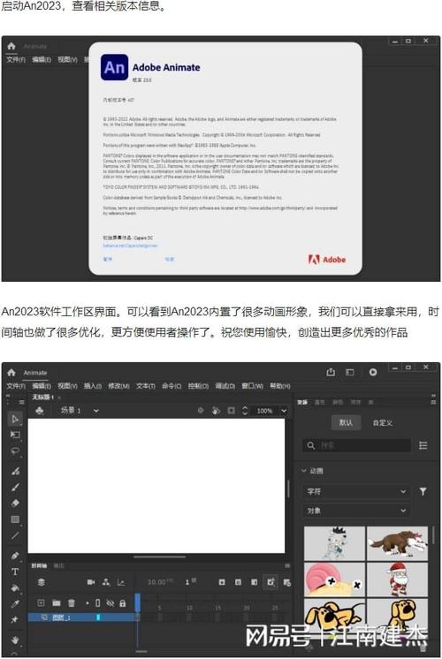This screenshot has width=442, height=659.
Task: Toggle assets list view icon
Action: (423, 445)
